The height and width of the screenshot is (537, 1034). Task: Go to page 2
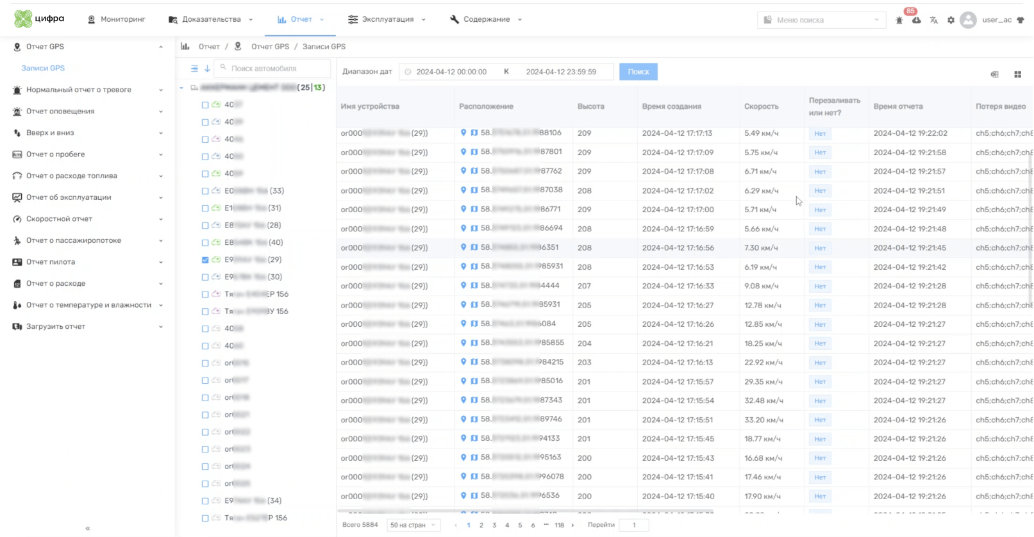481,525
